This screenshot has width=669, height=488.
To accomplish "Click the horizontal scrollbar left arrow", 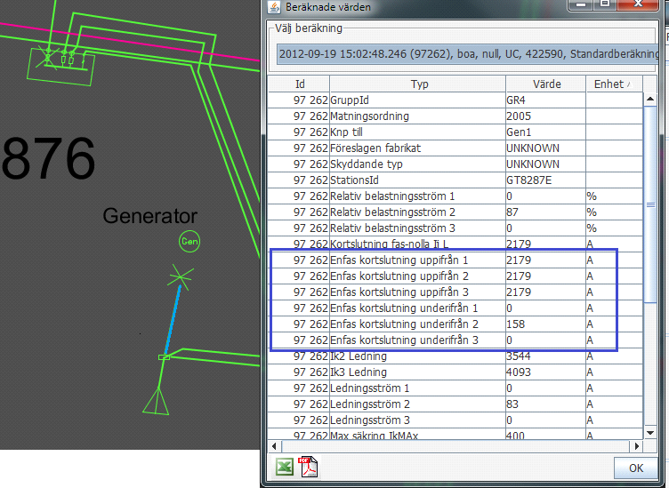I will pos(274,446).
